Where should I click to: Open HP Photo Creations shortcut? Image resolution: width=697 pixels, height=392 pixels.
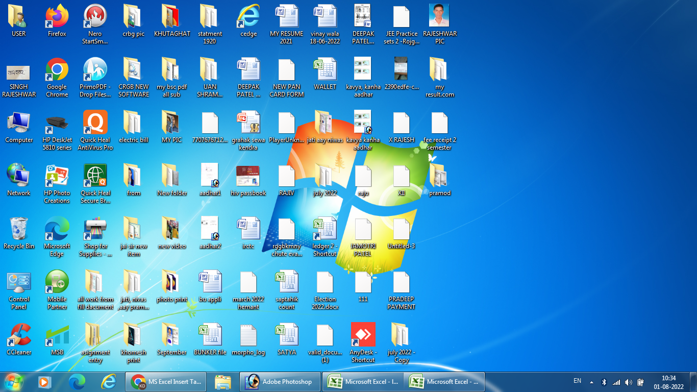click(57, 184)
